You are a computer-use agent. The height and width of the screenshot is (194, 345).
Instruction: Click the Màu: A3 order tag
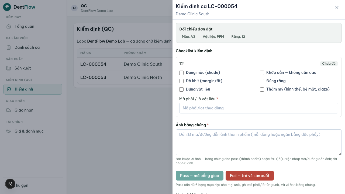[x=188, y=37]
